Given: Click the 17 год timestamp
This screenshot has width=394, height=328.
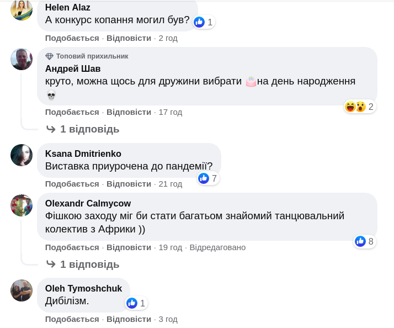Looking at the screenshot, I should coord(170,112).
